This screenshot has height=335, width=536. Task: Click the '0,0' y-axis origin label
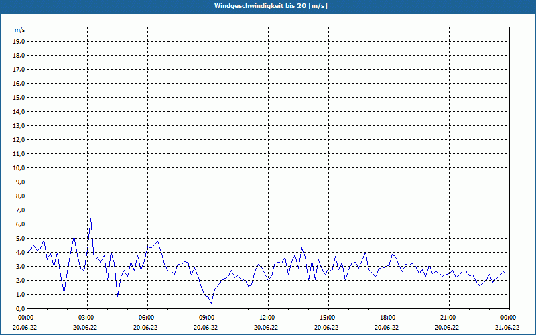click(x=21, y=308)
